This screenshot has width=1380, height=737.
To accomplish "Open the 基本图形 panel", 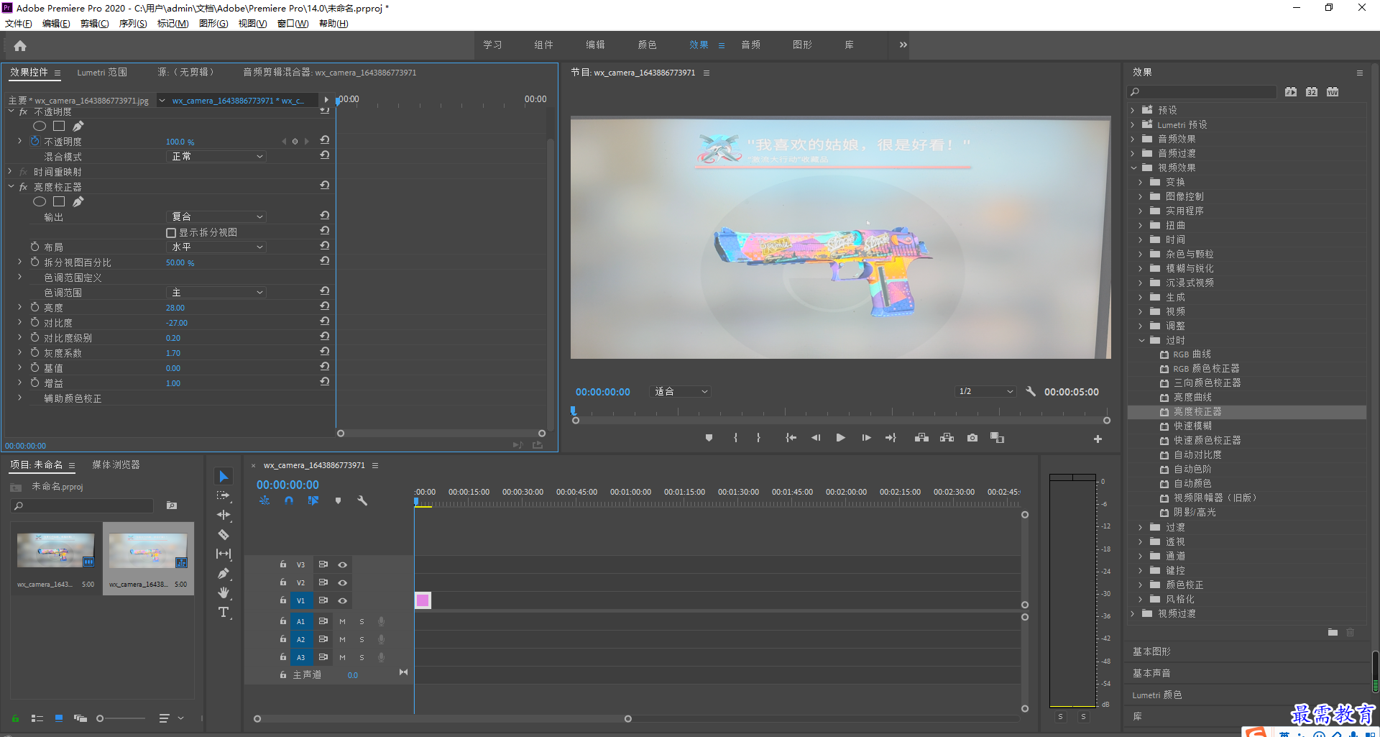I will [1152, 651].
